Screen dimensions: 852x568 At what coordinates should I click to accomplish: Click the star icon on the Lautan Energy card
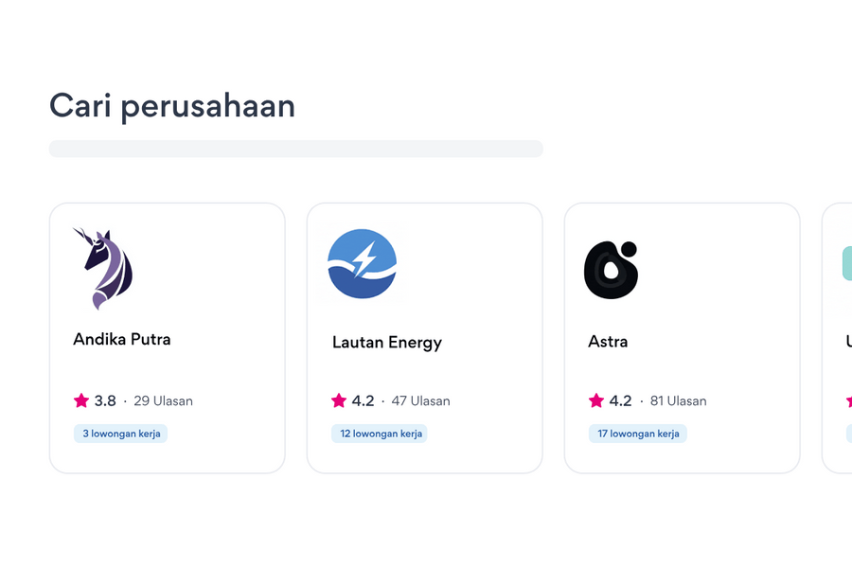pos(339,400)
